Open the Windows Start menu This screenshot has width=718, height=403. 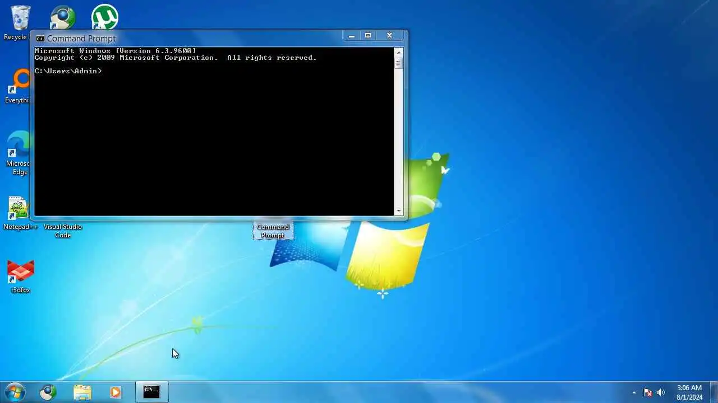[x=15, y=392]
